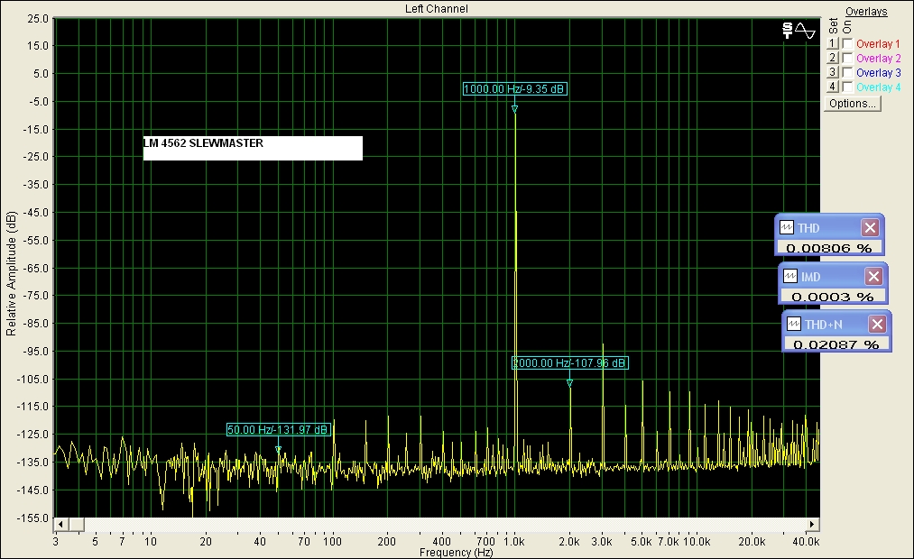Enable the Overlay 4 checkbox

847,87
